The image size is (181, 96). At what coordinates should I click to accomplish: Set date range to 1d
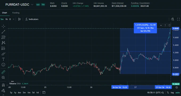[38, 93]
